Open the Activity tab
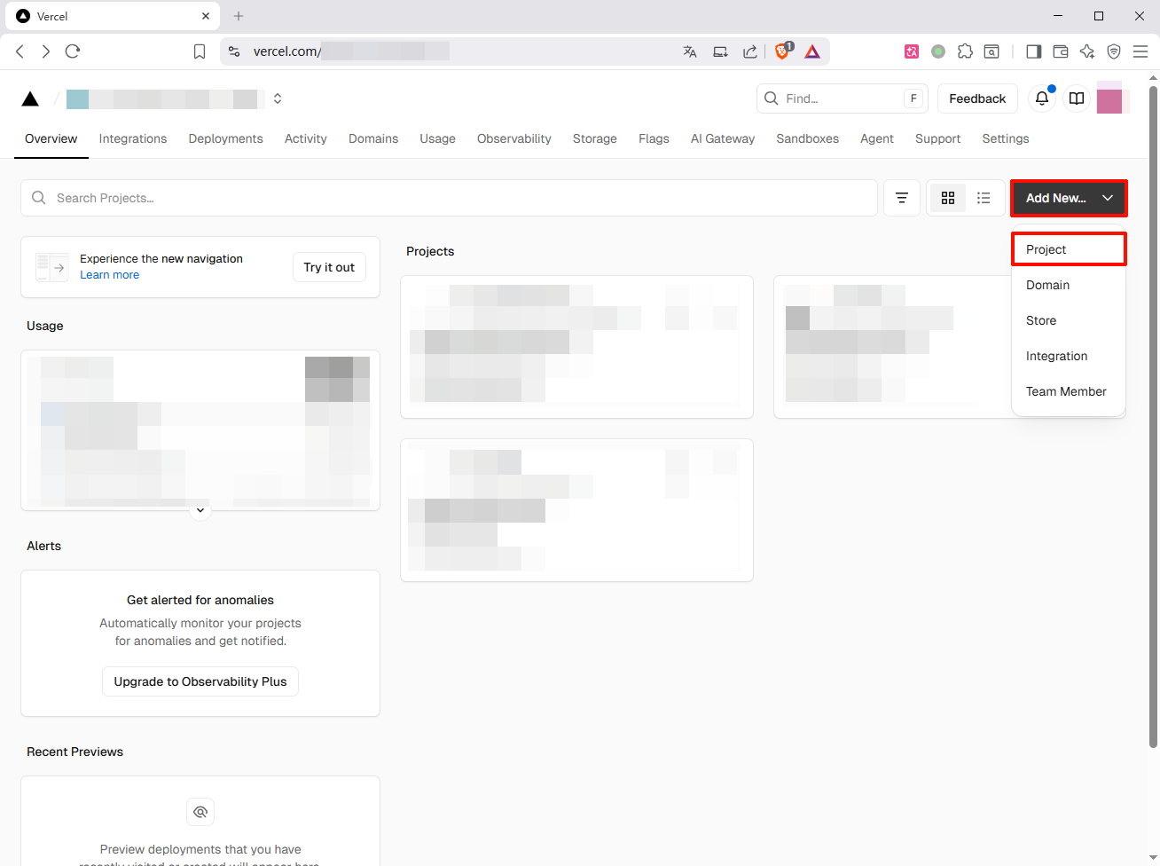1160x866 pixels. pos(306,138)
